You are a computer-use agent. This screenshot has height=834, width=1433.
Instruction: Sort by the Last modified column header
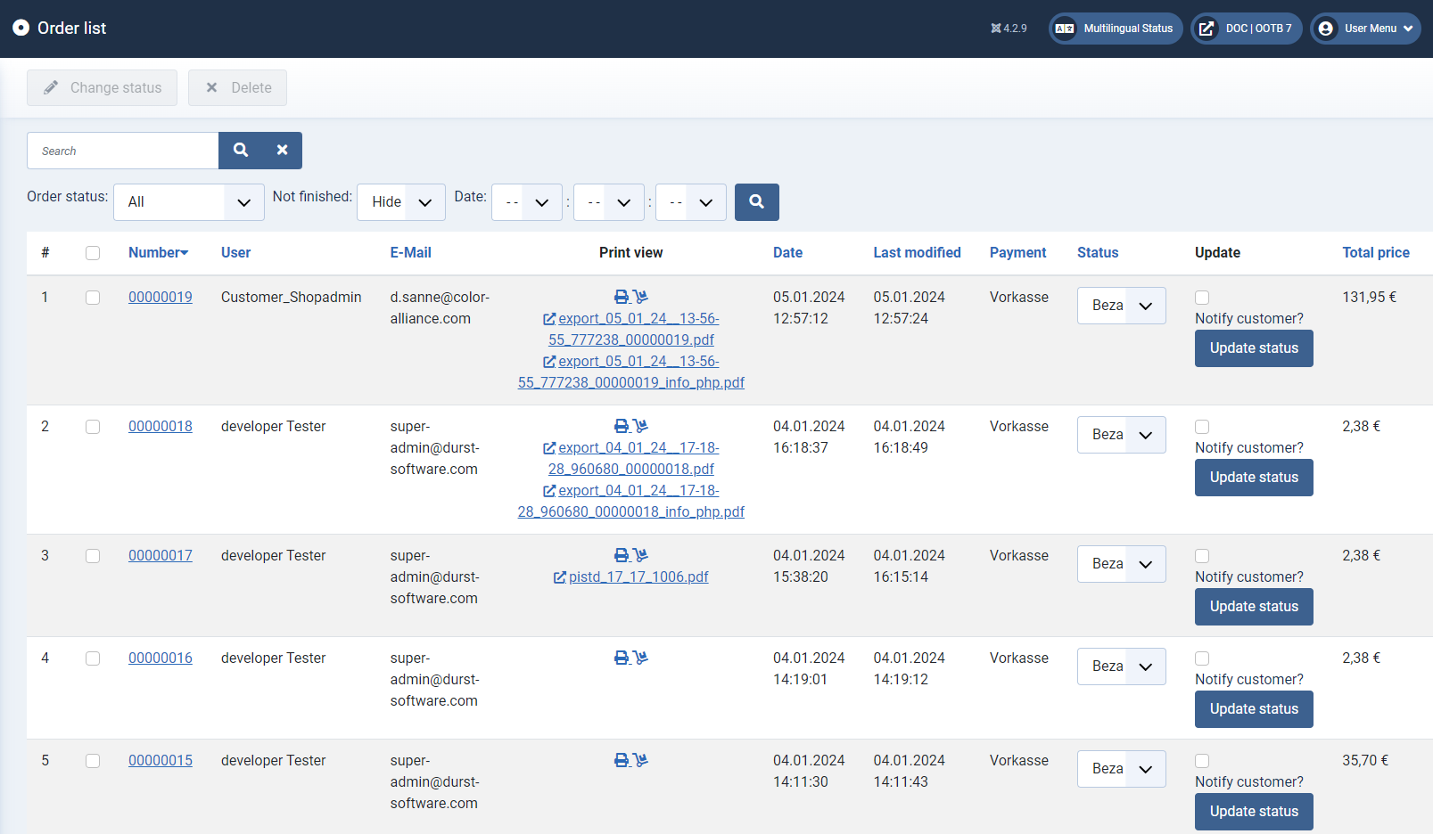tap(917, 253)
